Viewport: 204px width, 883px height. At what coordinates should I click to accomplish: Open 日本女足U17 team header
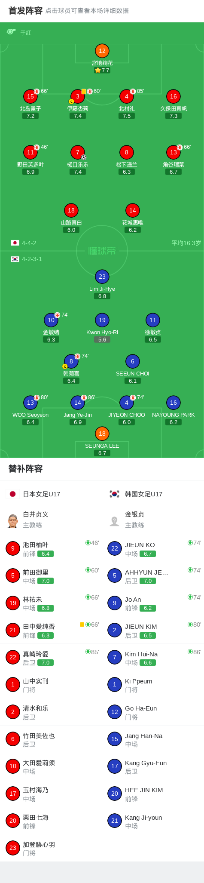click(51, 494)
